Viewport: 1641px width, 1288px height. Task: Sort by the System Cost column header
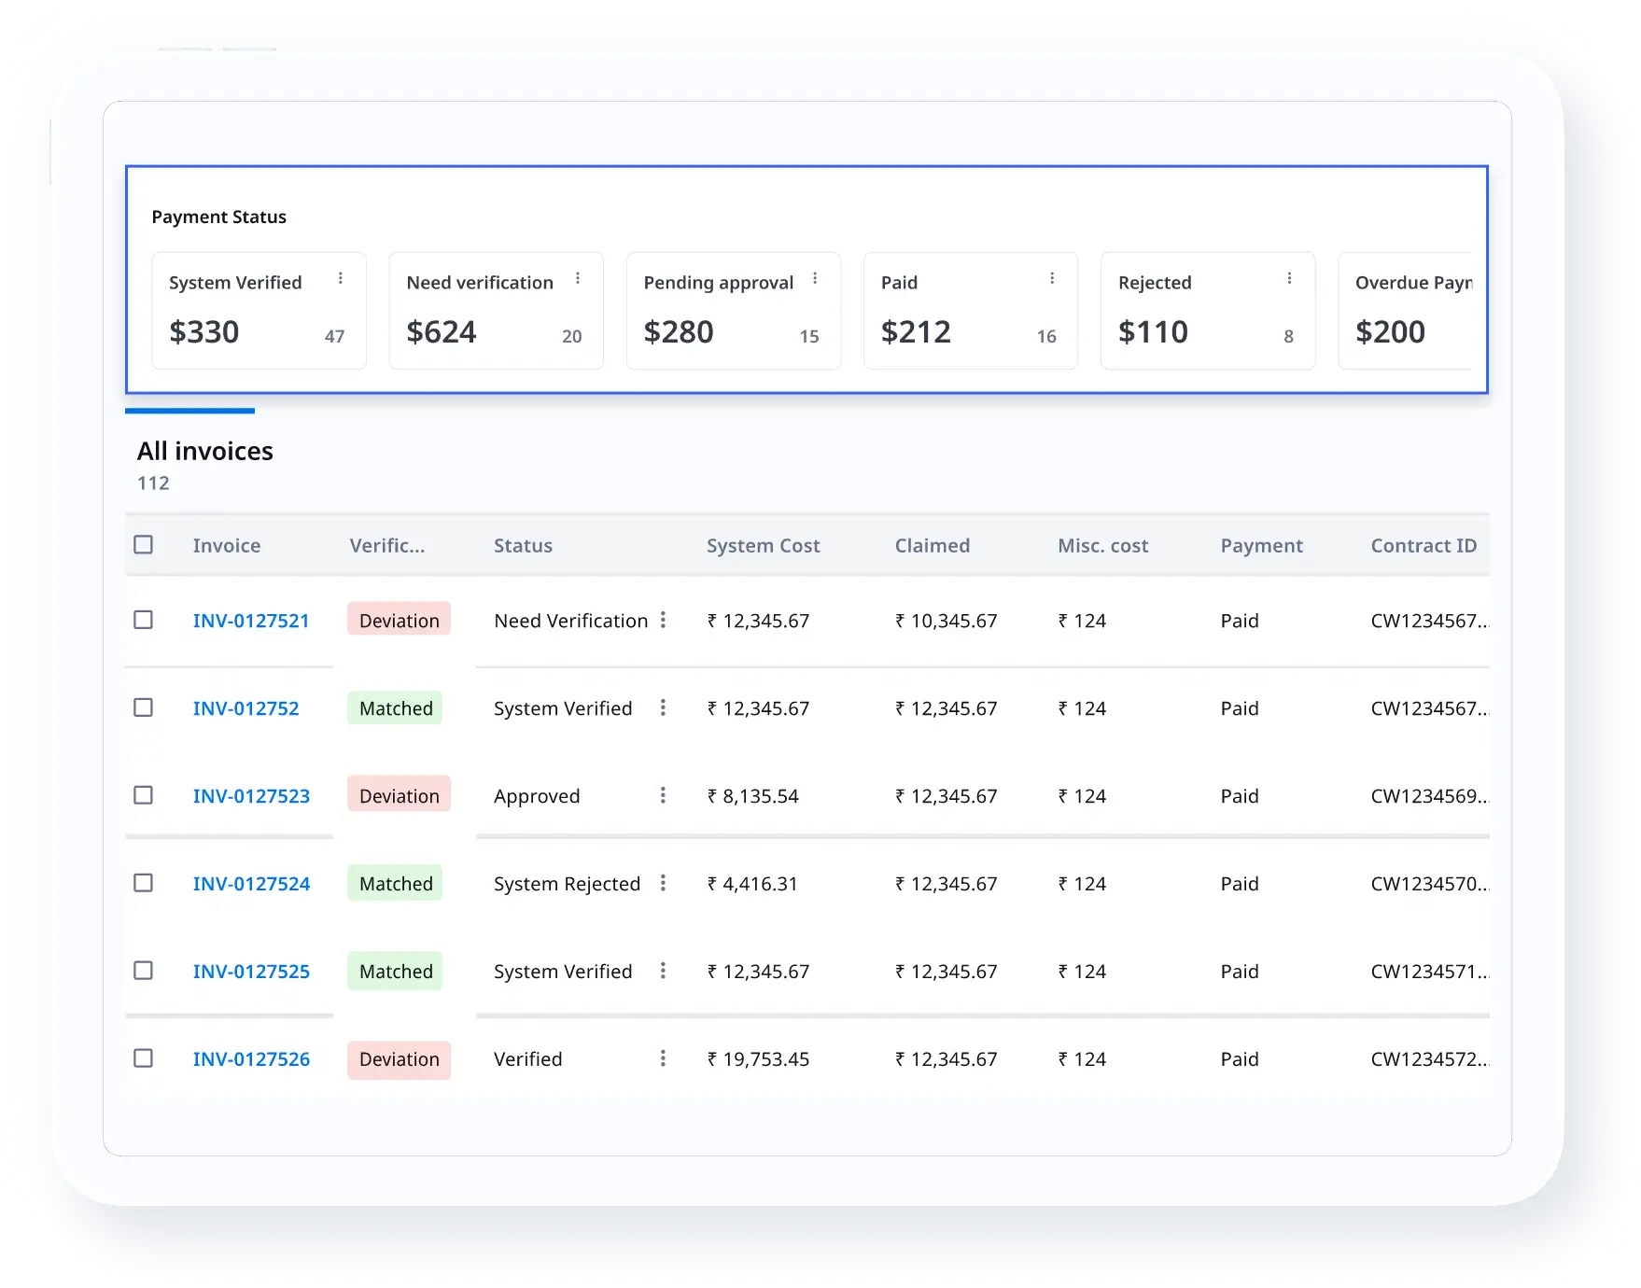(x=763, y=546)
